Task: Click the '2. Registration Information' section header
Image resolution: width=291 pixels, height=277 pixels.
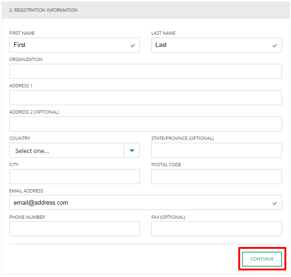Action: pyautogui.click(x=43, y=10)
